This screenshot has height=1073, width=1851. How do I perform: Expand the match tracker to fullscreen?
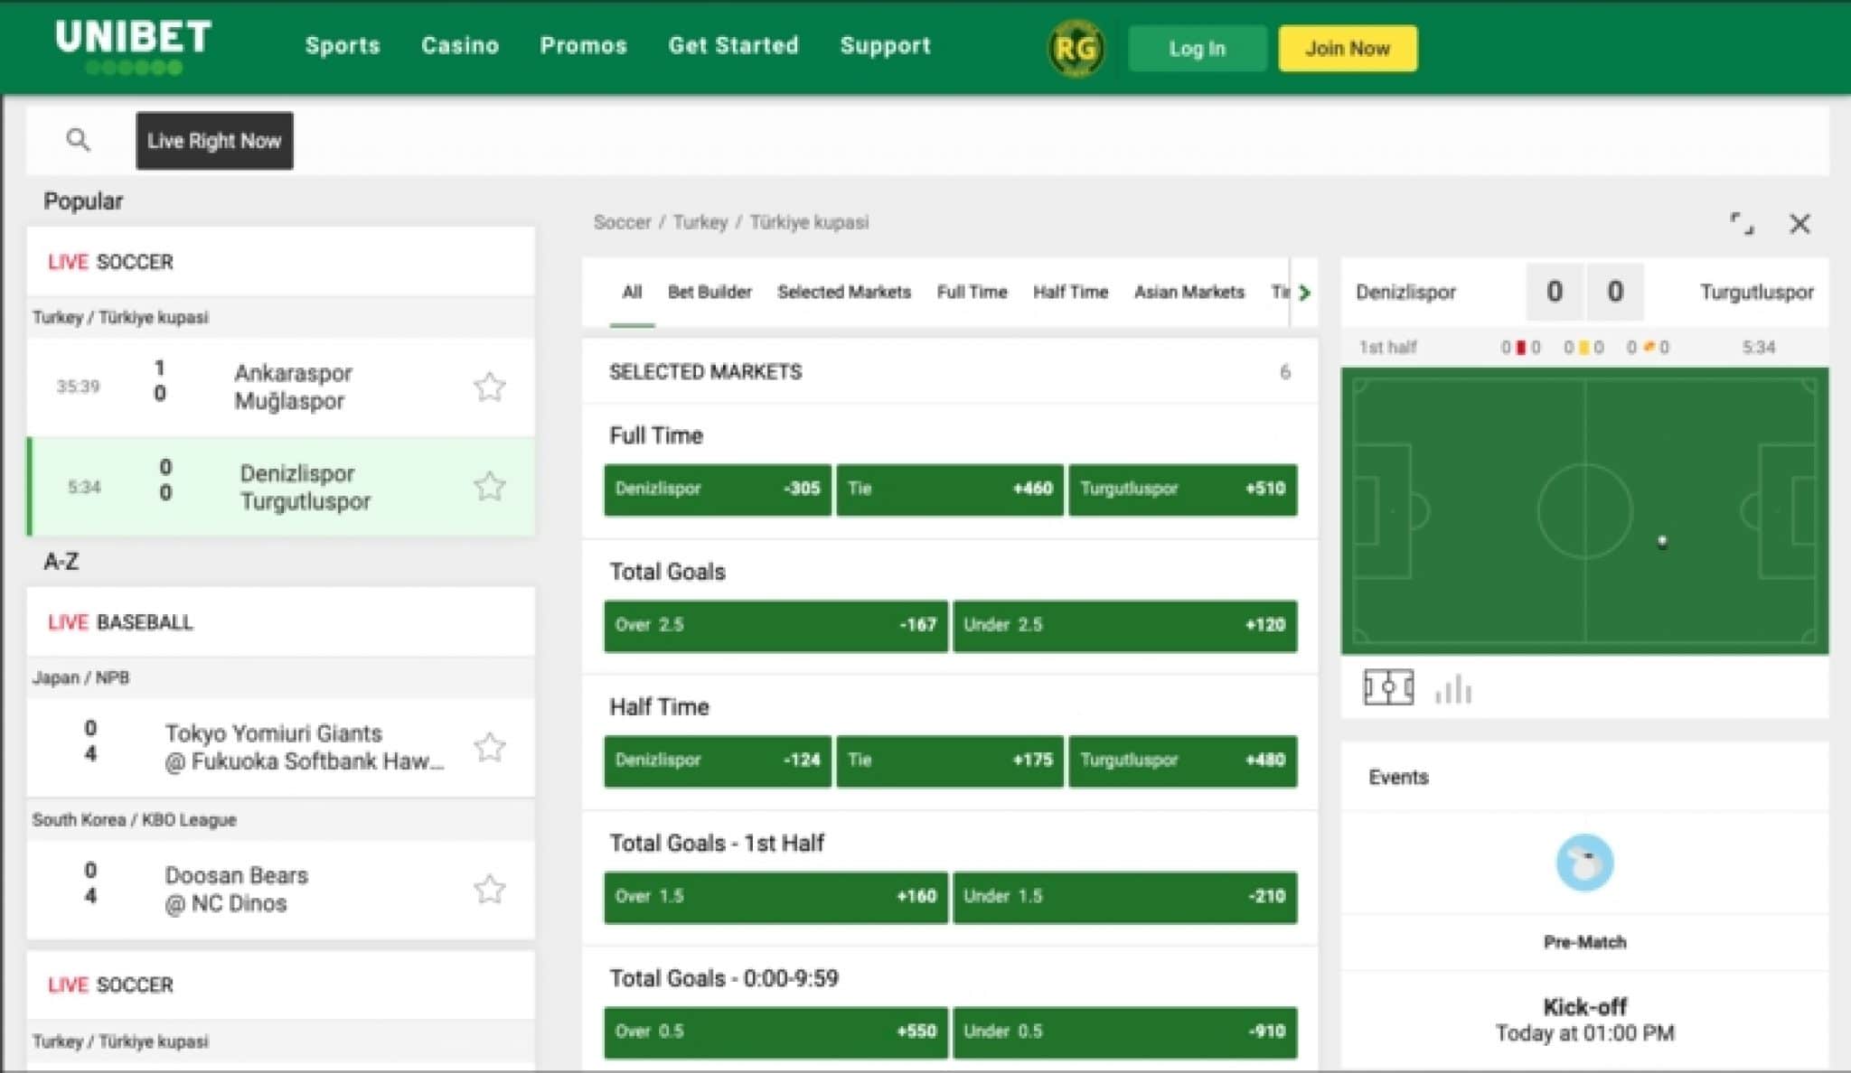(1742, 223)
